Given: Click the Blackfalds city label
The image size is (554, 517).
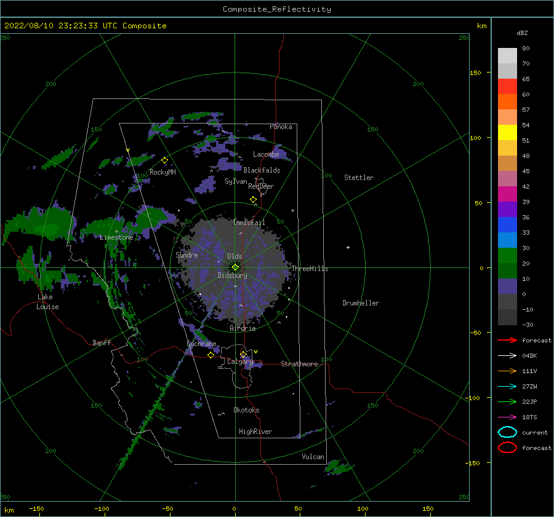Looking at the screenshot, I should 262,170.
